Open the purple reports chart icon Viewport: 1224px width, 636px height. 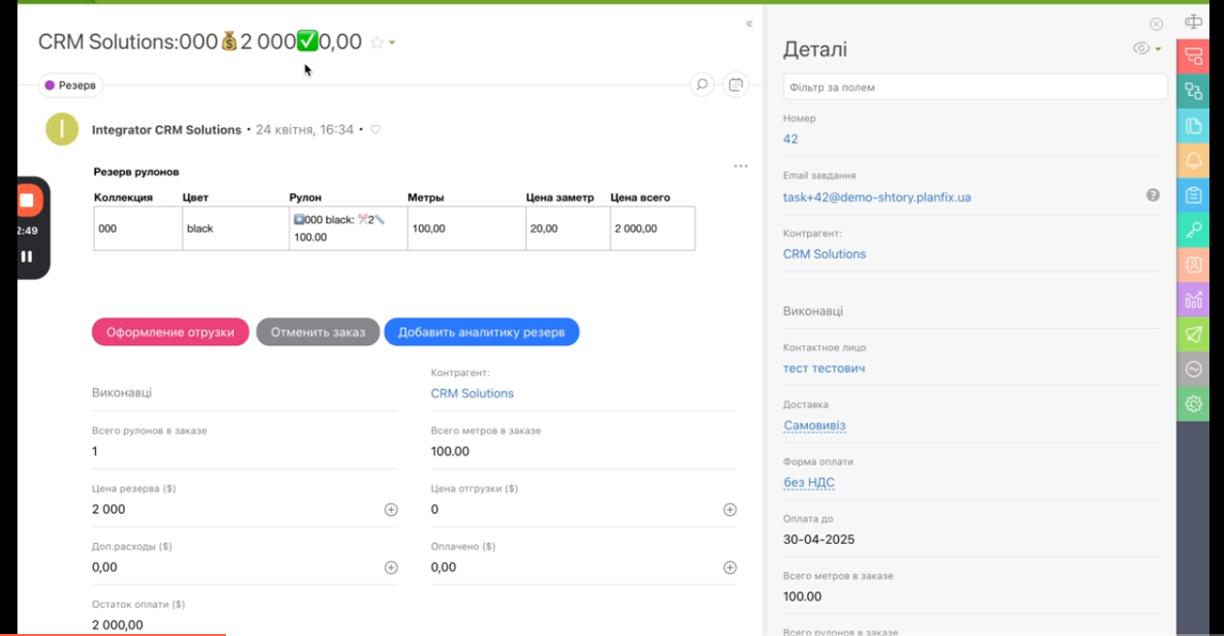point(1193,300)
